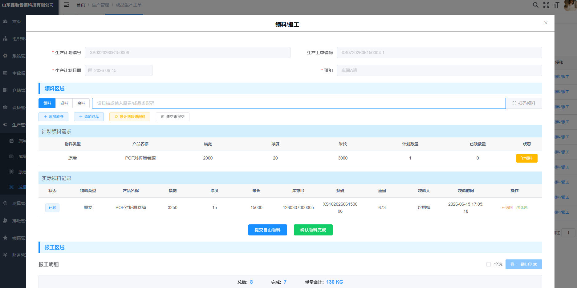
Task: Click the user avatar thumbnail
Action: pos(570,5)
